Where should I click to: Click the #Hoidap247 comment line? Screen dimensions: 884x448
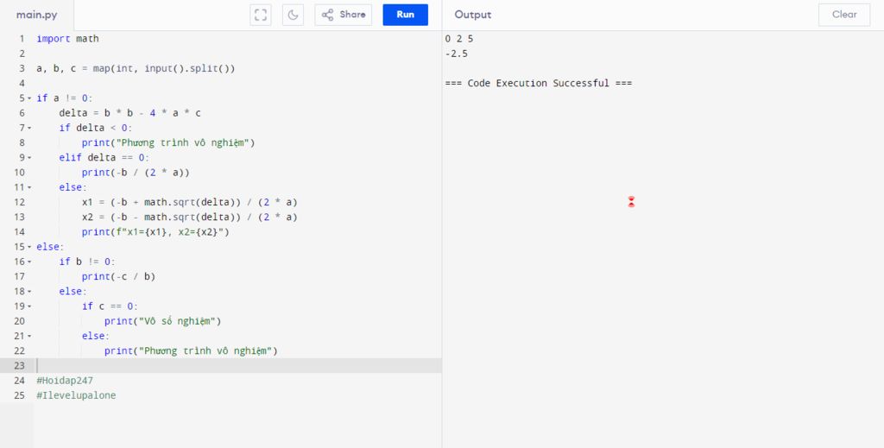click(65, 381)
